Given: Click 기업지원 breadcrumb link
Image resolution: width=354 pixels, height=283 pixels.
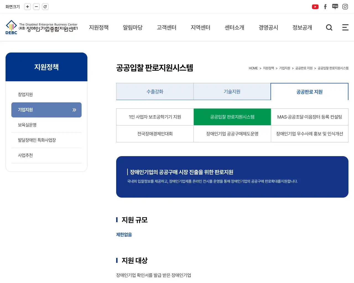Looking at the screenshot, I should [x=285, y=68].
